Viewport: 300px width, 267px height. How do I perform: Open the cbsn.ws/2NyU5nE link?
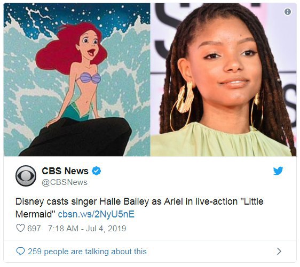96,214
